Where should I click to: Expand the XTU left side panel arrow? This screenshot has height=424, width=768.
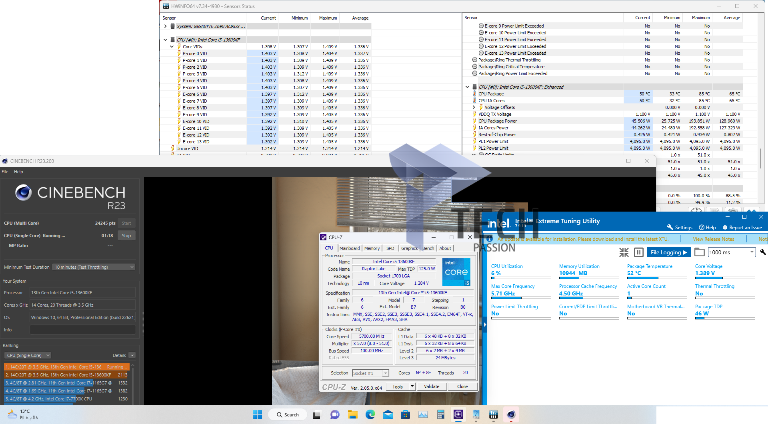(x=485, y=325)
